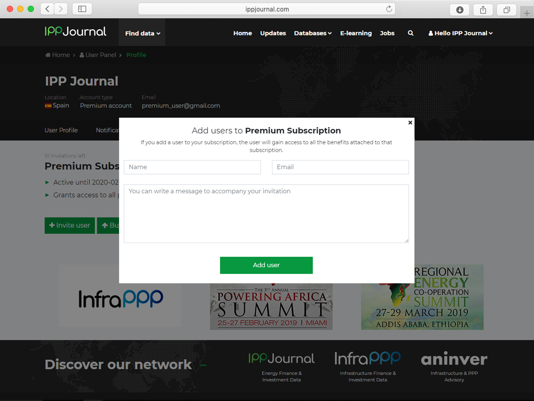Viewport: 534px width, 401px height.
Task: Show all tabs overview icon
Action: (x=506, y=9)
